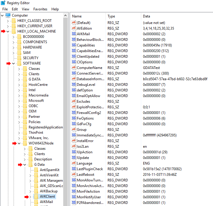Select the AntiSpamKit key
Image resolution: width=213 pixels, height=206 pixels.
pos(50,170)
